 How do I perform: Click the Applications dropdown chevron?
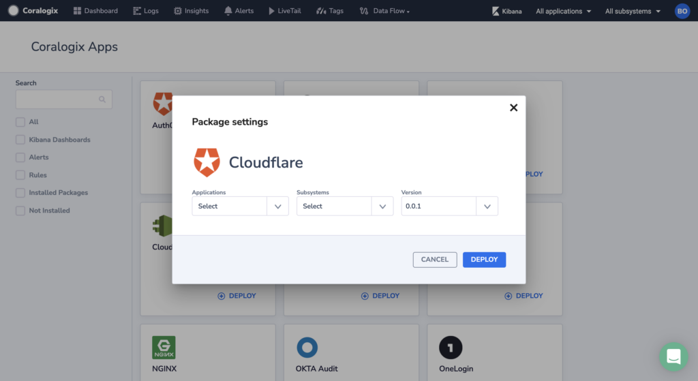click(x=278, y=207)
